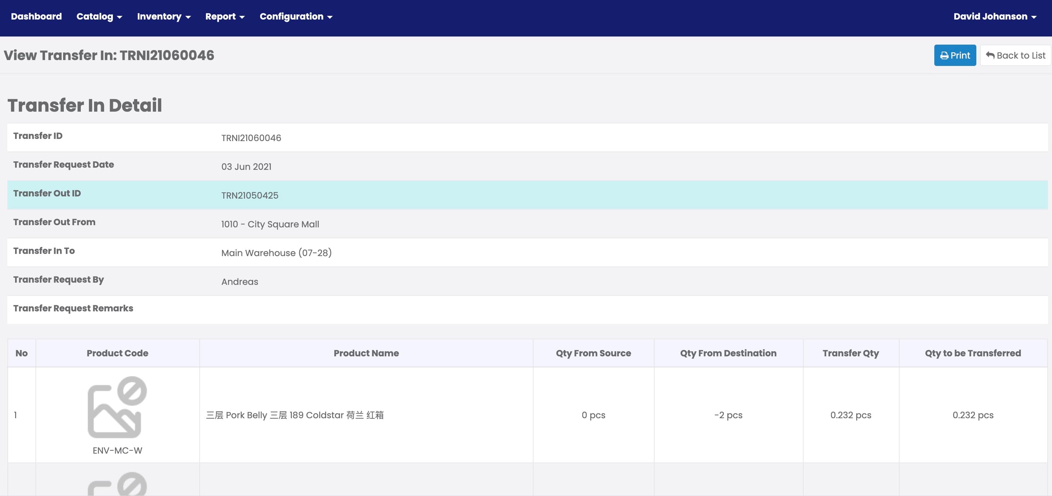
Task: Click 1010 - City Square Mall value
Action: point(270,224)
